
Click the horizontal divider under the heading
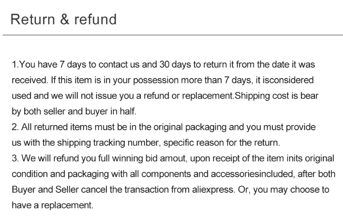171,35
